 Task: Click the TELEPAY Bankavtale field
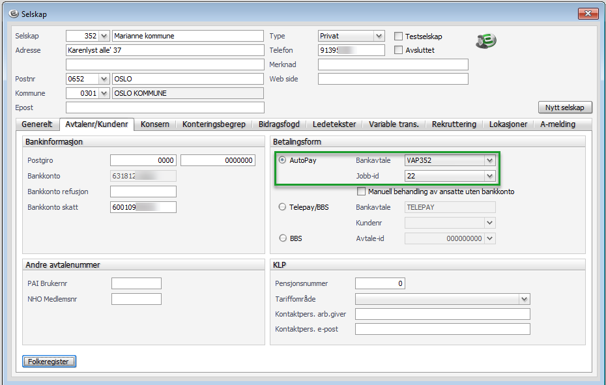[x=450, y=207]
